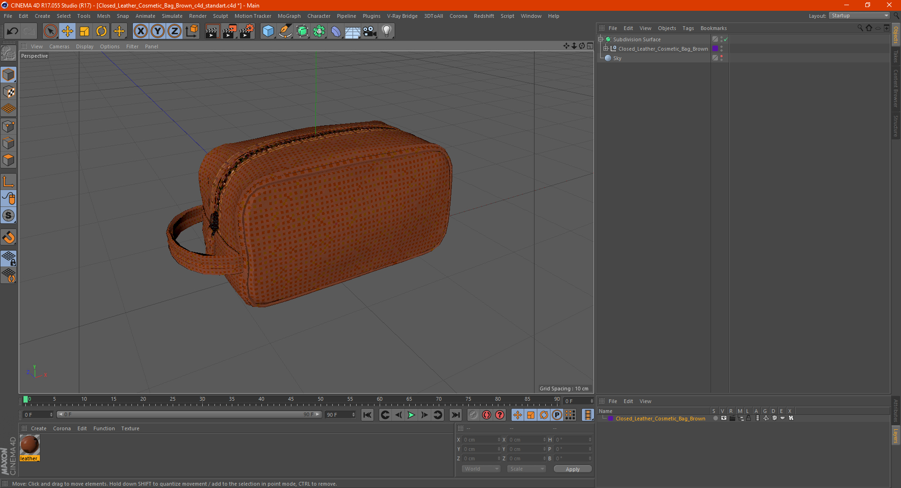Switch to Points mode
Screen dimensions: 901x488
(9, 126)
